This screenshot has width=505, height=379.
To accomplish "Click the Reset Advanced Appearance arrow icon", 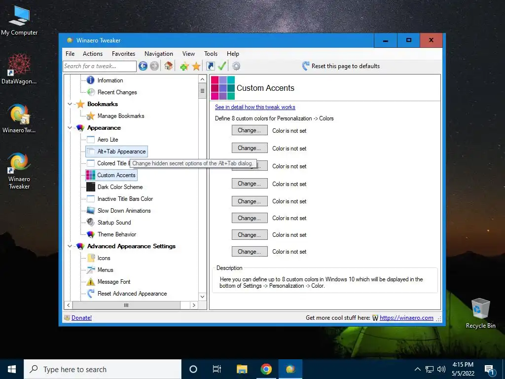I will (91, 293).
